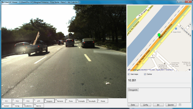Click the green location marker on map

coord(159,35)
